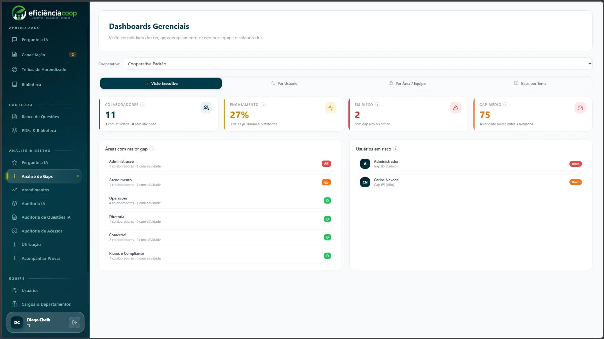Click the people icon in Colaboradores card
Screen dimensions: 604x339
click(x=206, y=108)
